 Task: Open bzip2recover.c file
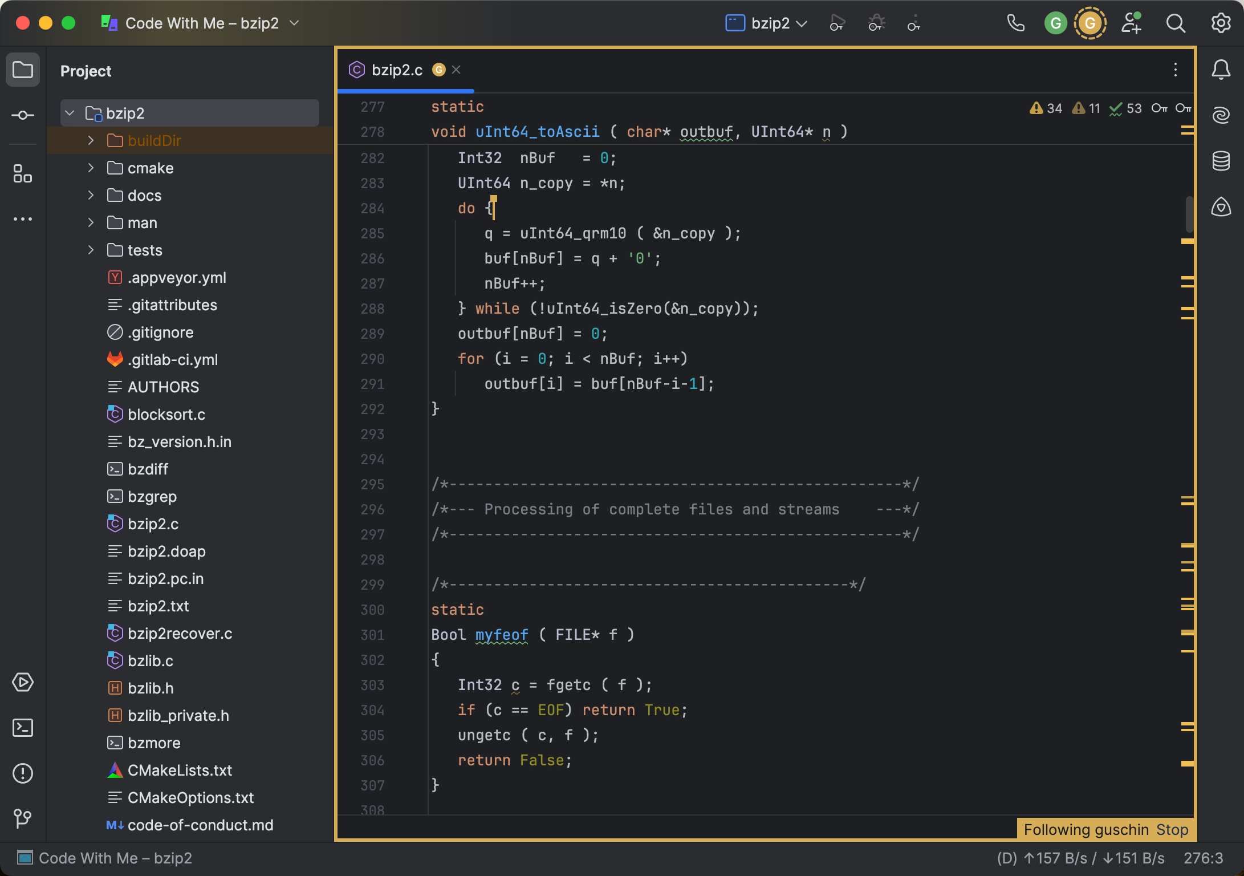click(x=180, y=634)
